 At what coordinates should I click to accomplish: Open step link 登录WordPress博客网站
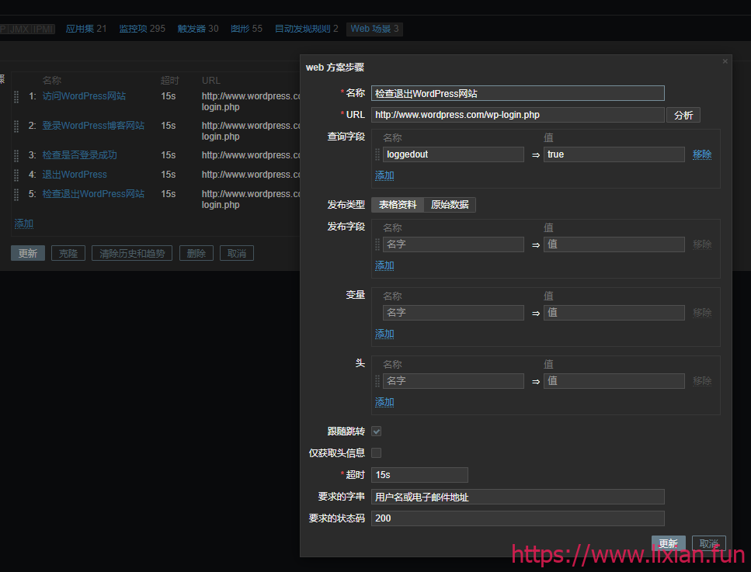click(x=93, y=126)
